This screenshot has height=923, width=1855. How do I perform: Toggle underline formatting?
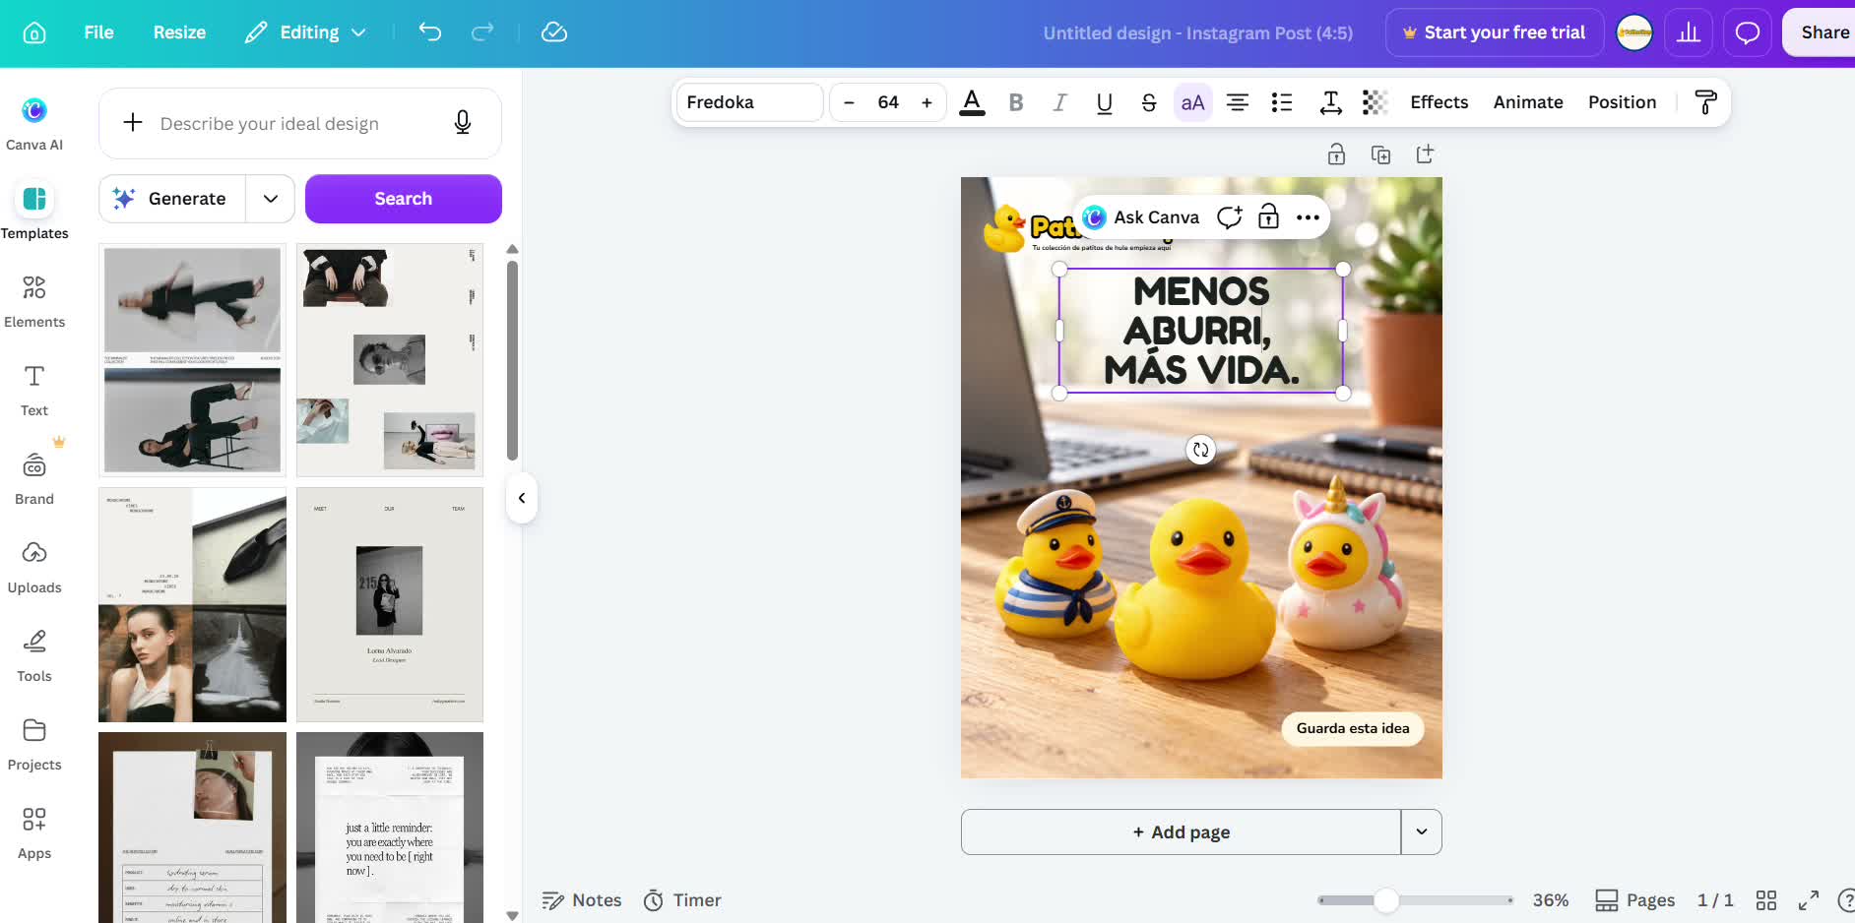point(1104,102)
